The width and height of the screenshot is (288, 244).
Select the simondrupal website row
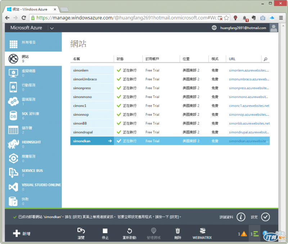(170, 132)
